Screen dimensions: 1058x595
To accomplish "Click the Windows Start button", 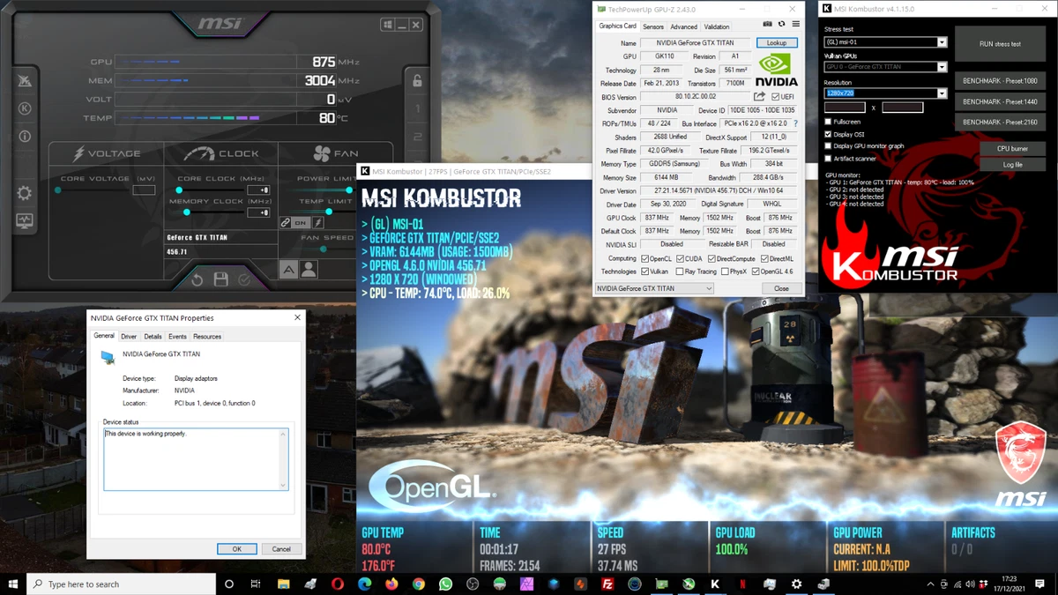I will point(13,584).
